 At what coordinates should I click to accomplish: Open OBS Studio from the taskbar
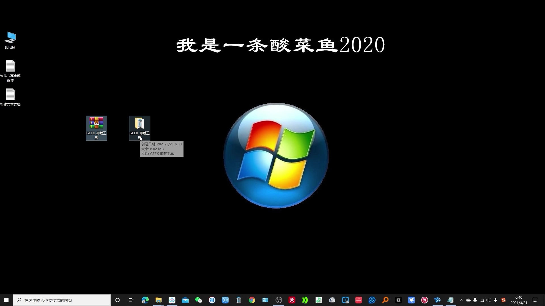click(279, 300)
